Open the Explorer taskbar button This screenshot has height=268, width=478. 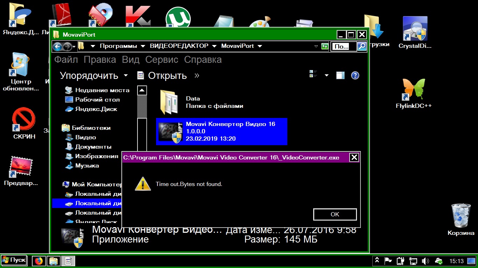[54, 261]
